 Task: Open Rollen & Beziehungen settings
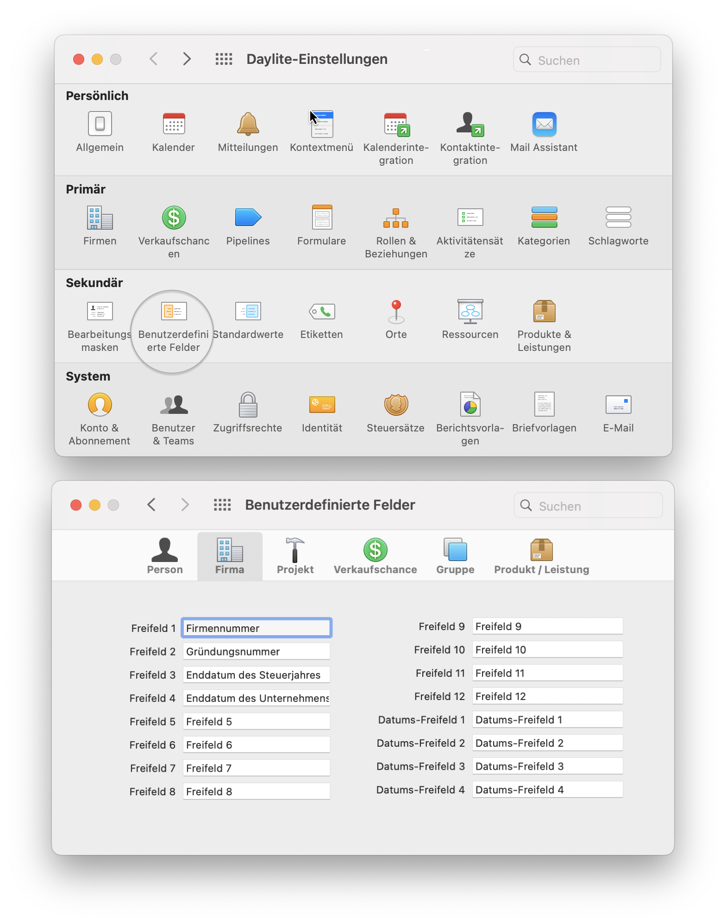pos(396,218)
